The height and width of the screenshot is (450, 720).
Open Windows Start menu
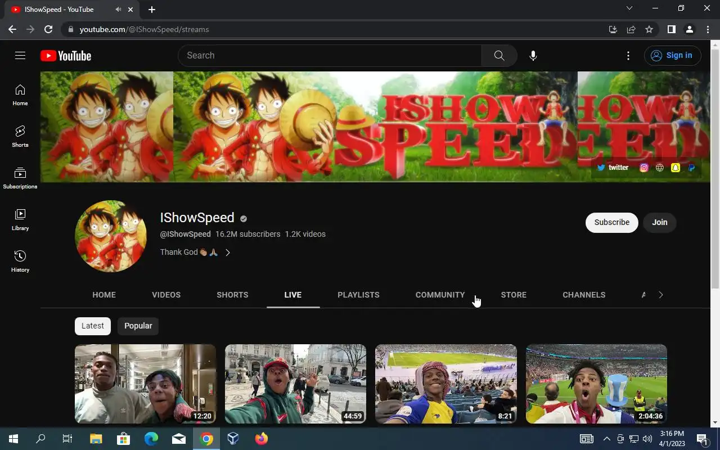click(x=13, y=439)
